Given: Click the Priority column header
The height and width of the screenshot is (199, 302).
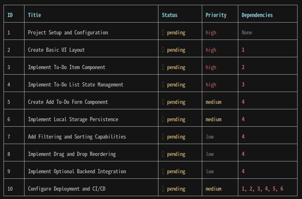Looking at the screenshot, I should tap(216, 15).
